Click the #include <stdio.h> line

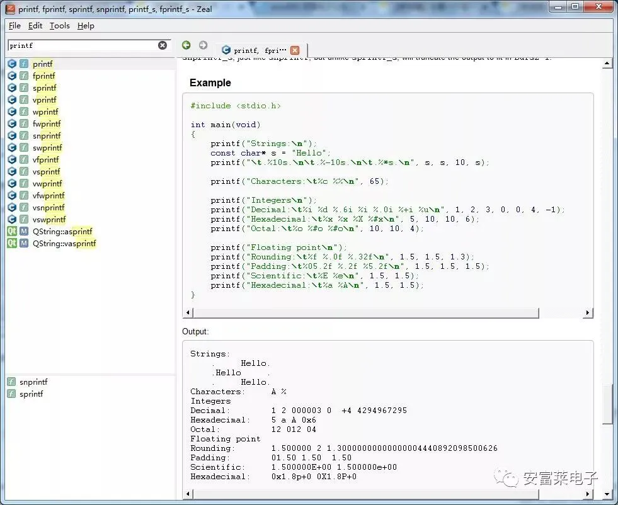[x=236, y=106]
